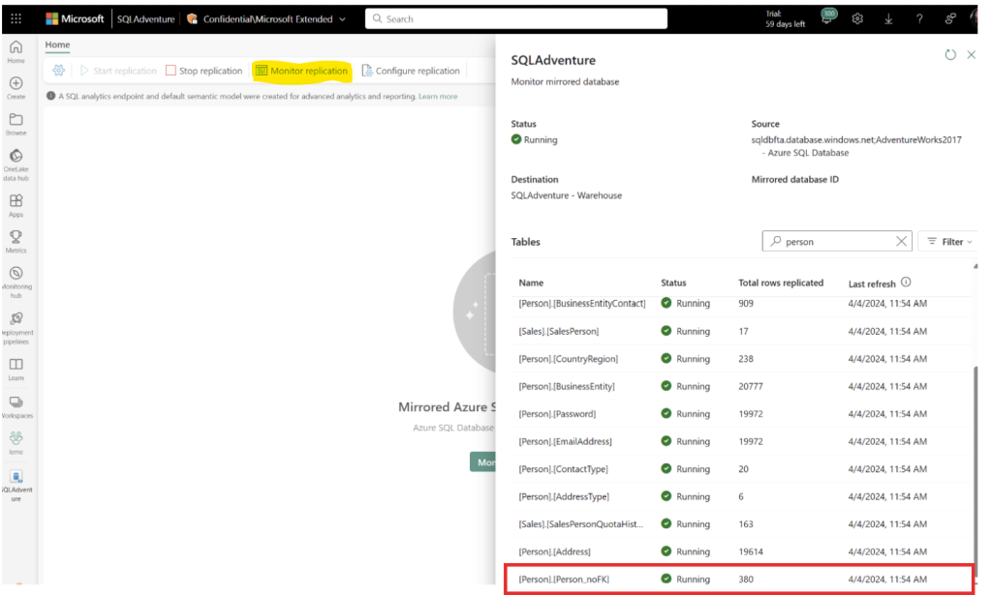Click the info icon next to Last refresh
This screenshot has width=992, height=595.
(906, 283)
